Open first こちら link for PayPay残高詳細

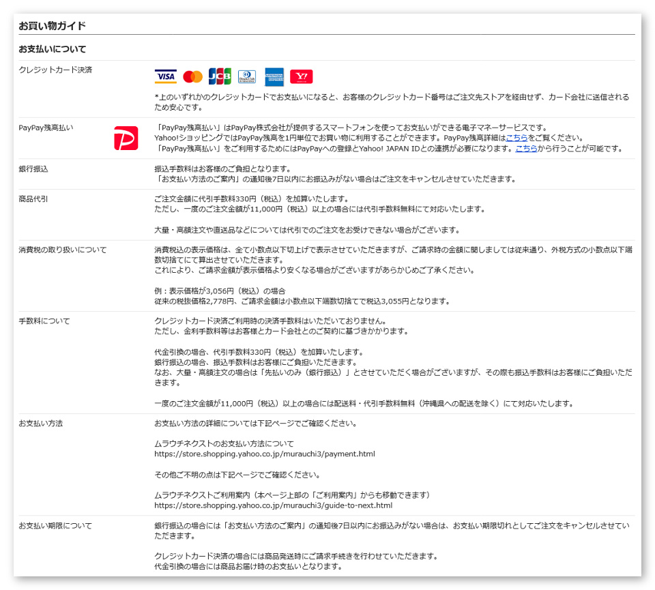point(516,138)
